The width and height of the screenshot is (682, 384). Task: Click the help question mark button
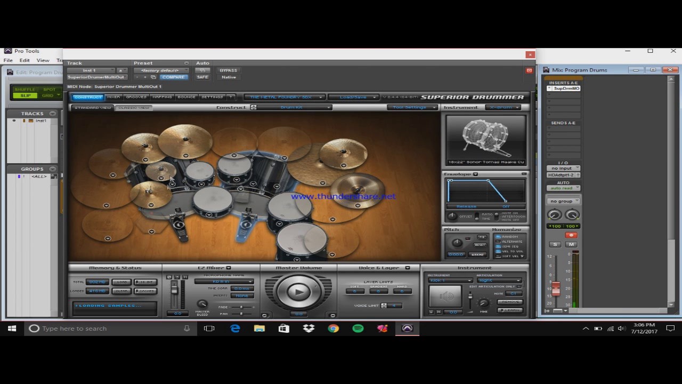[231, 97]
